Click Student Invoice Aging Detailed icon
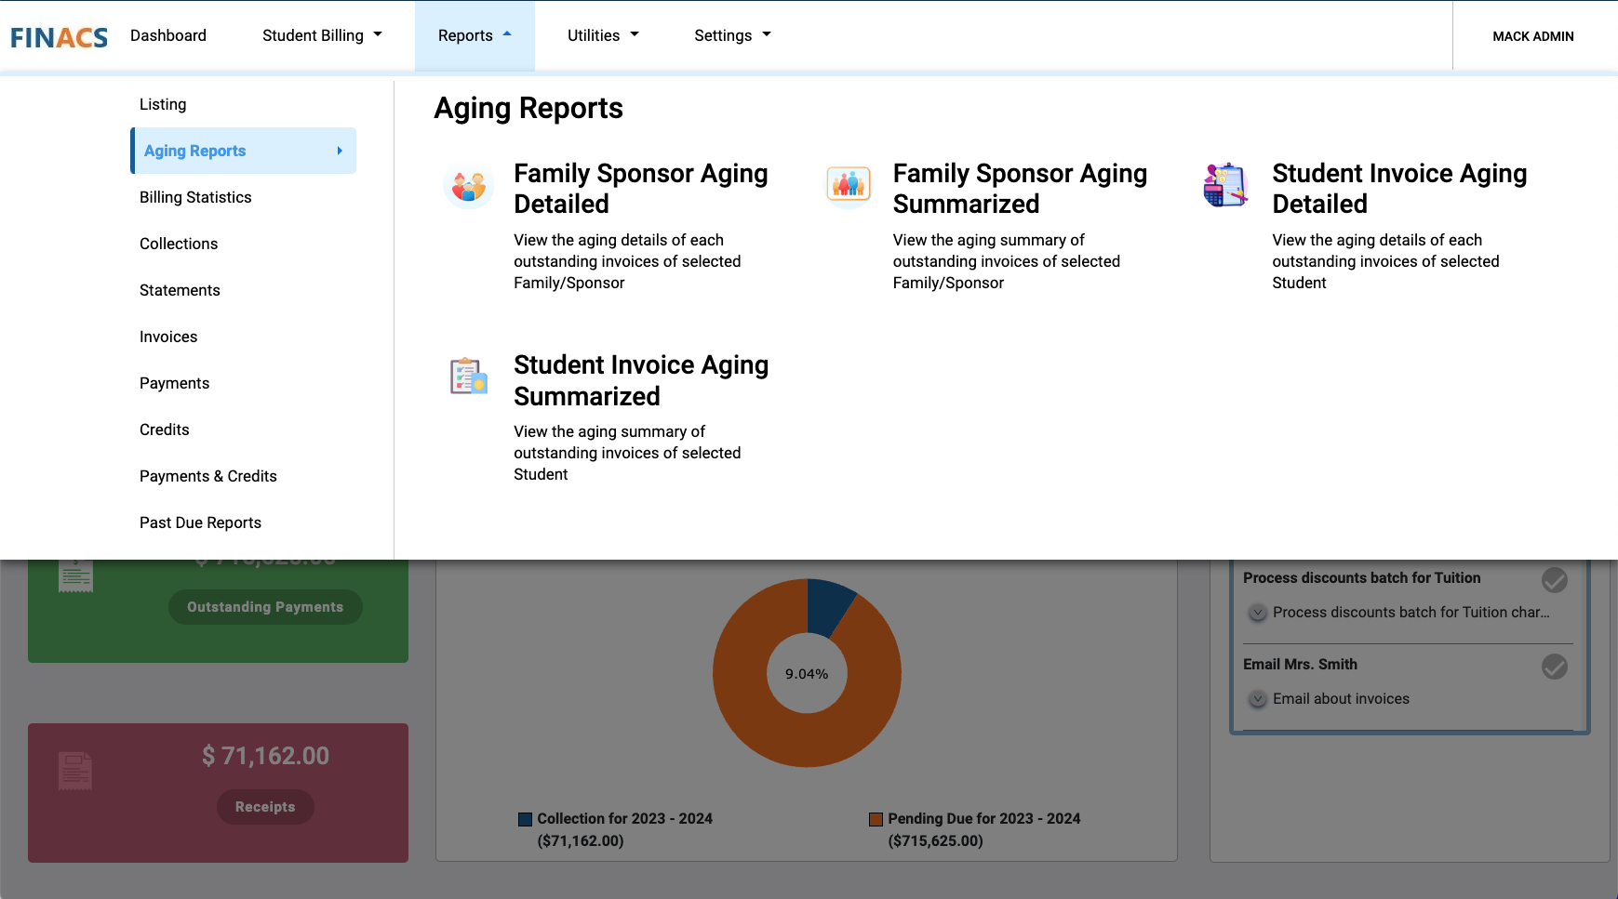The image size is (1618, 899). [1225, 185]
